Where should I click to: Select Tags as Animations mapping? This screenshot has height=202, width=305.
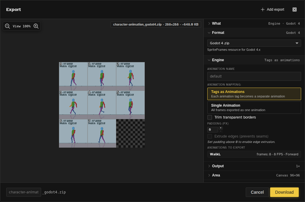point(254,94)
